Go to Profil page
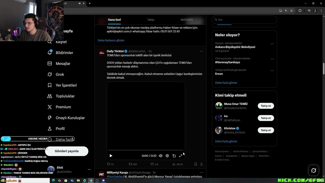325x183 pixels. click(60, 129)
